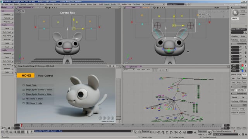This screenshot has width=248, height=139.
Task: Click the Clusters button
Action: coord(243,40)
